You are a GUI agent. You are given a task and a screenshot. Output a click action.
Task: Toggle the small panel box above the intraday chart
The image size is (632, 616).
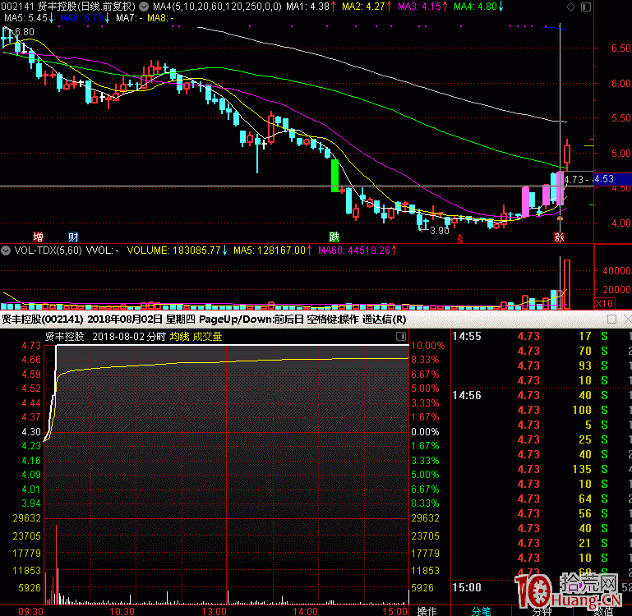(401, 336)
